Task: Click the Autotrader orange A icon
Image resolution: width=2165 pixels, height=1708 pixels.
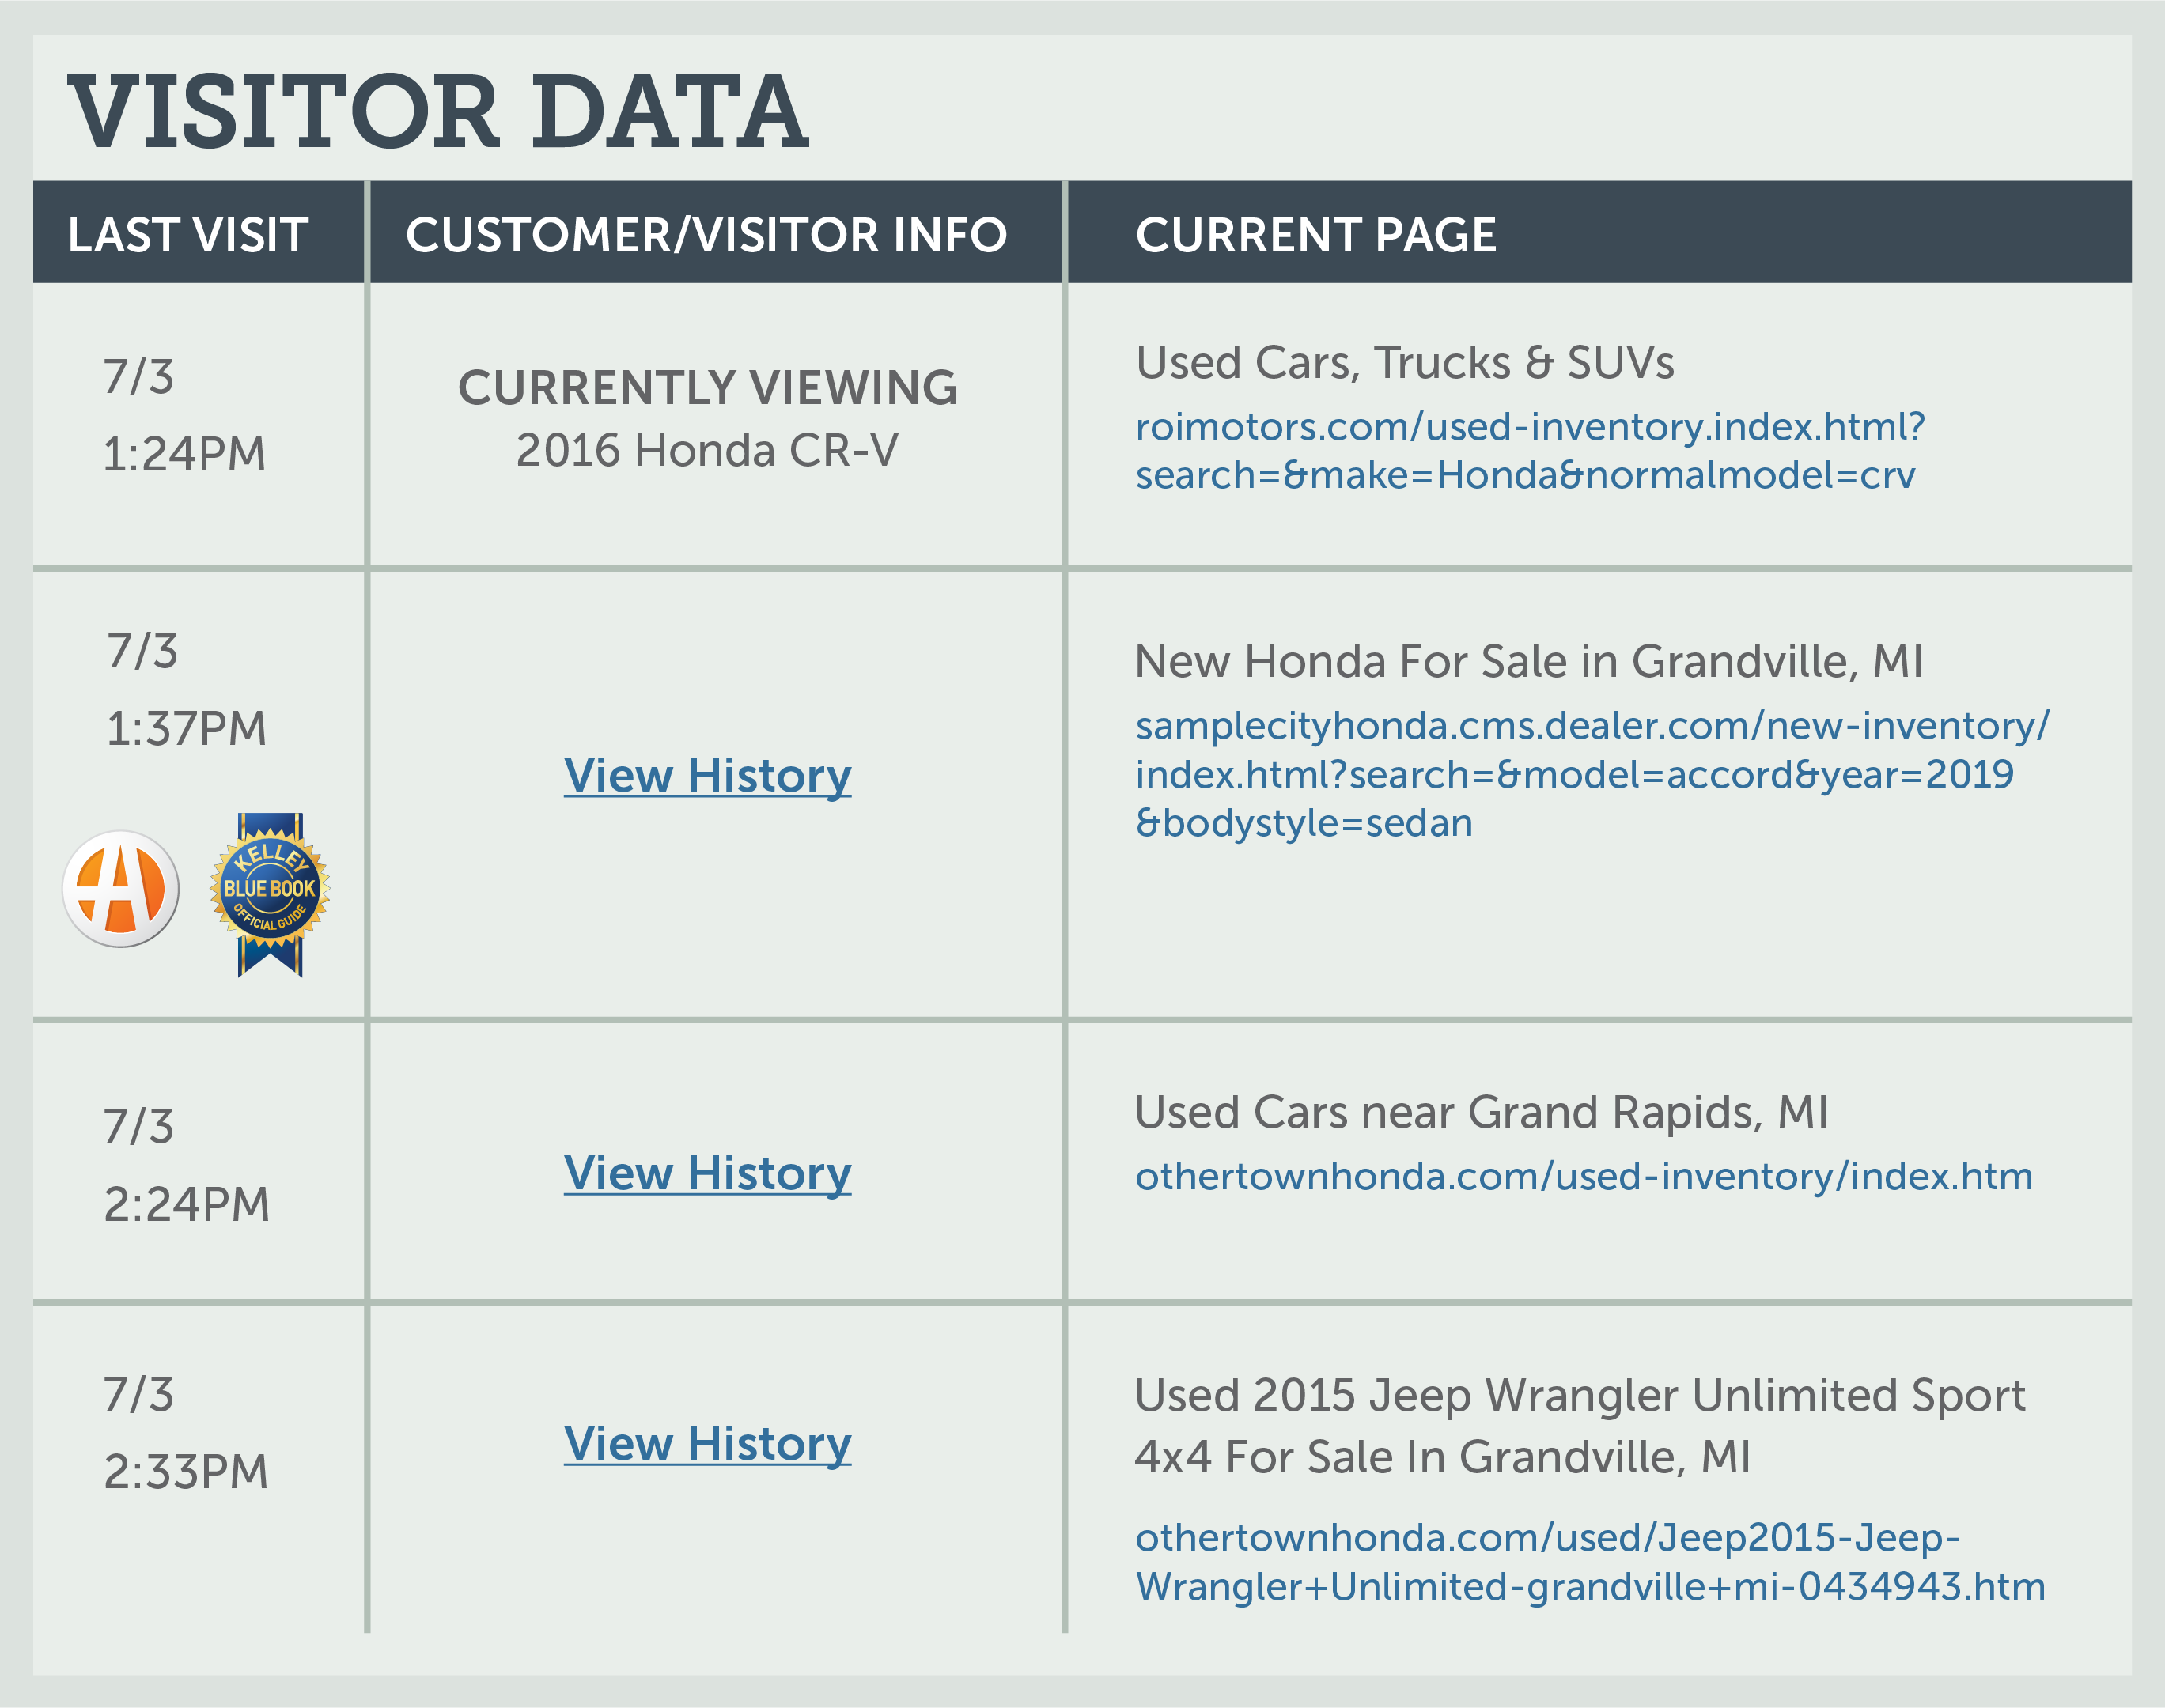Action: coord(121,889)
